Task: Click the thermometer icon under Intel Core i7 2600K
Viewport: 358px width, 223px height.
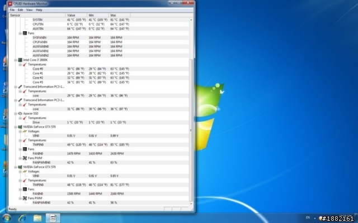Action: tap(25, 65)
